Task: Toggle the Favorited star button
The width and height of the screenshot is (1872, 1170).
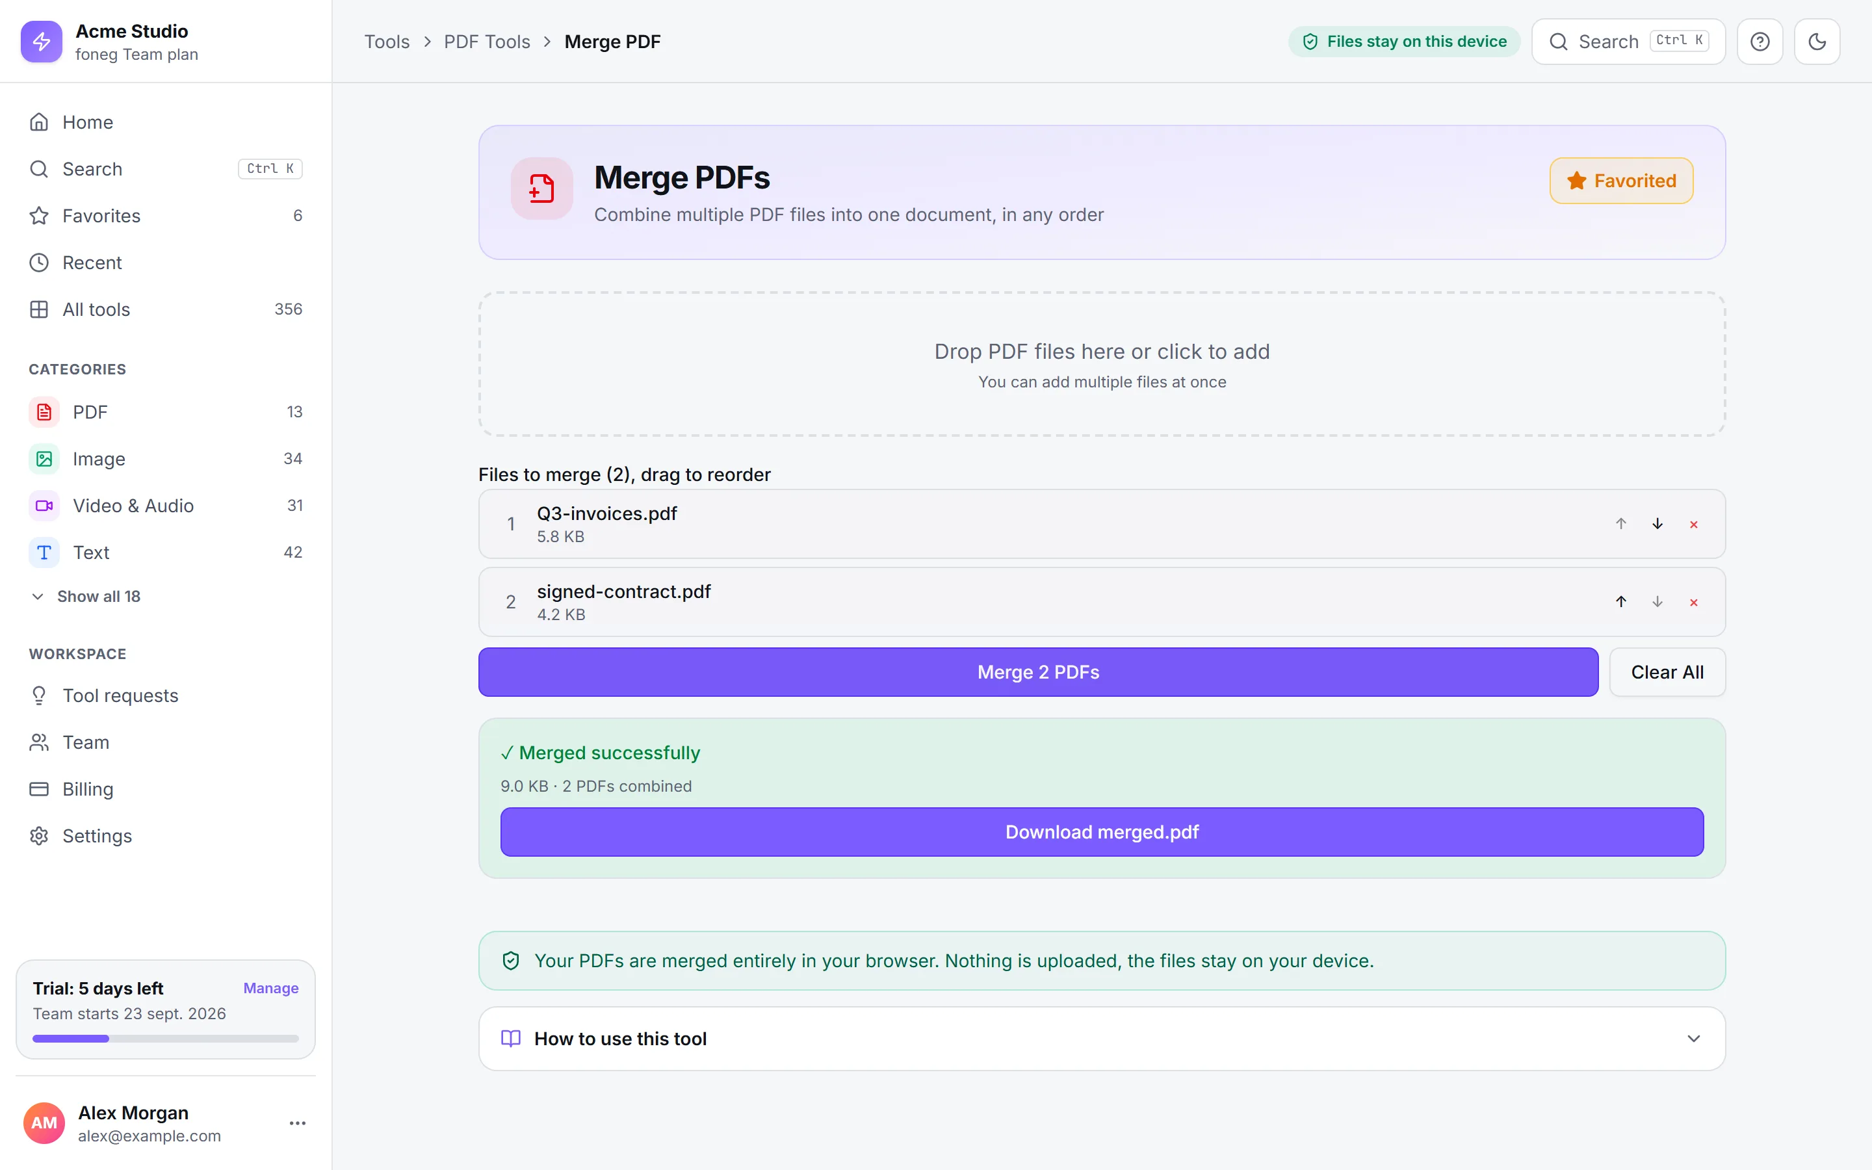Action: point(1621,181)
